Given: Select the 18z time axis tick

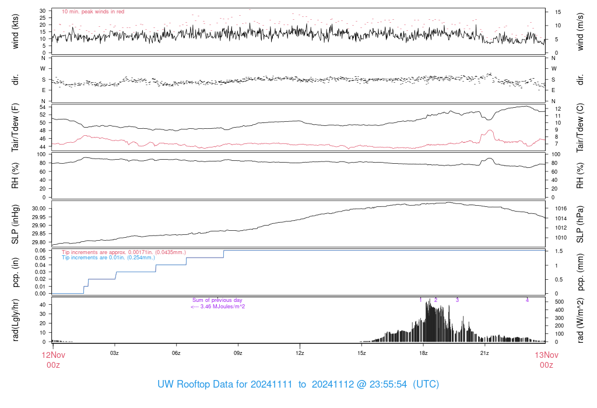Looking at the screenshot, I should [x=423, y=353].
